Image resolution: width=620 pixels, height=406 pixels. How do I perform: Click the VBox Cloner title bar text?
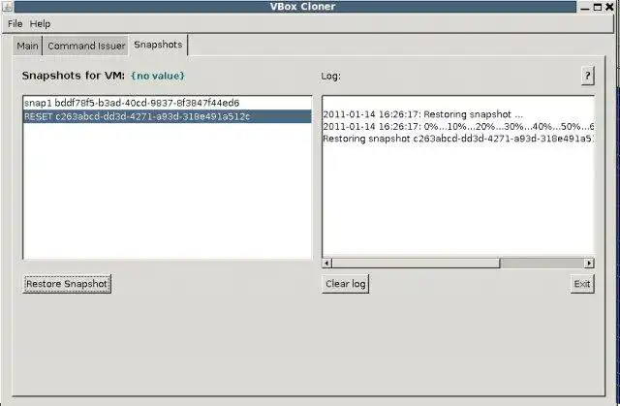[x=303, y=7]
